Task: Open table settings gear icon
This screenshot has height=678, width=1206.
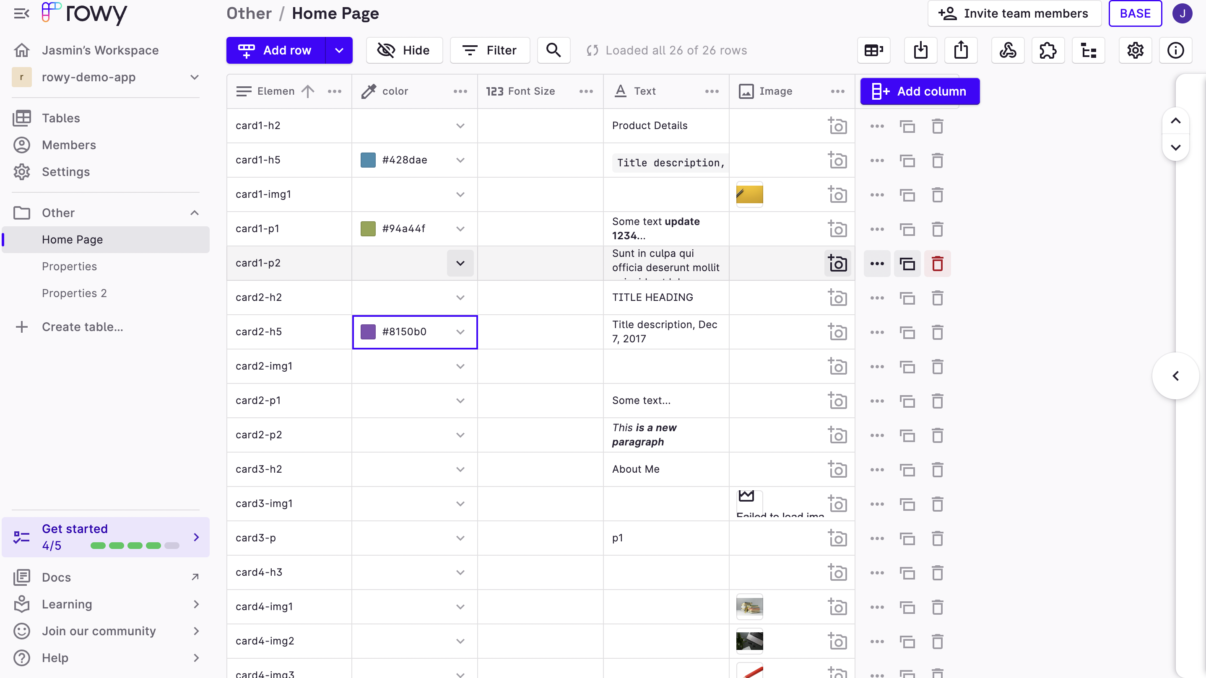Action: click(x=1135, y=50)
